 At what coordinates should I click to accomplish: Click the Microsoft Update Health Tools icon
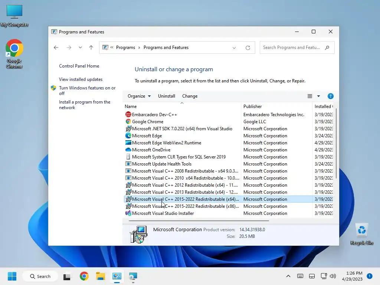(128, 164)
